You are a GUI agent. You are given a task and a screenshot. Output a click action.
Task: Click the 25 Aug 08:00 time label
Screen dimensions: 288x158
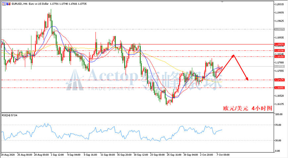pyautogui.click(x=25, y=155)
